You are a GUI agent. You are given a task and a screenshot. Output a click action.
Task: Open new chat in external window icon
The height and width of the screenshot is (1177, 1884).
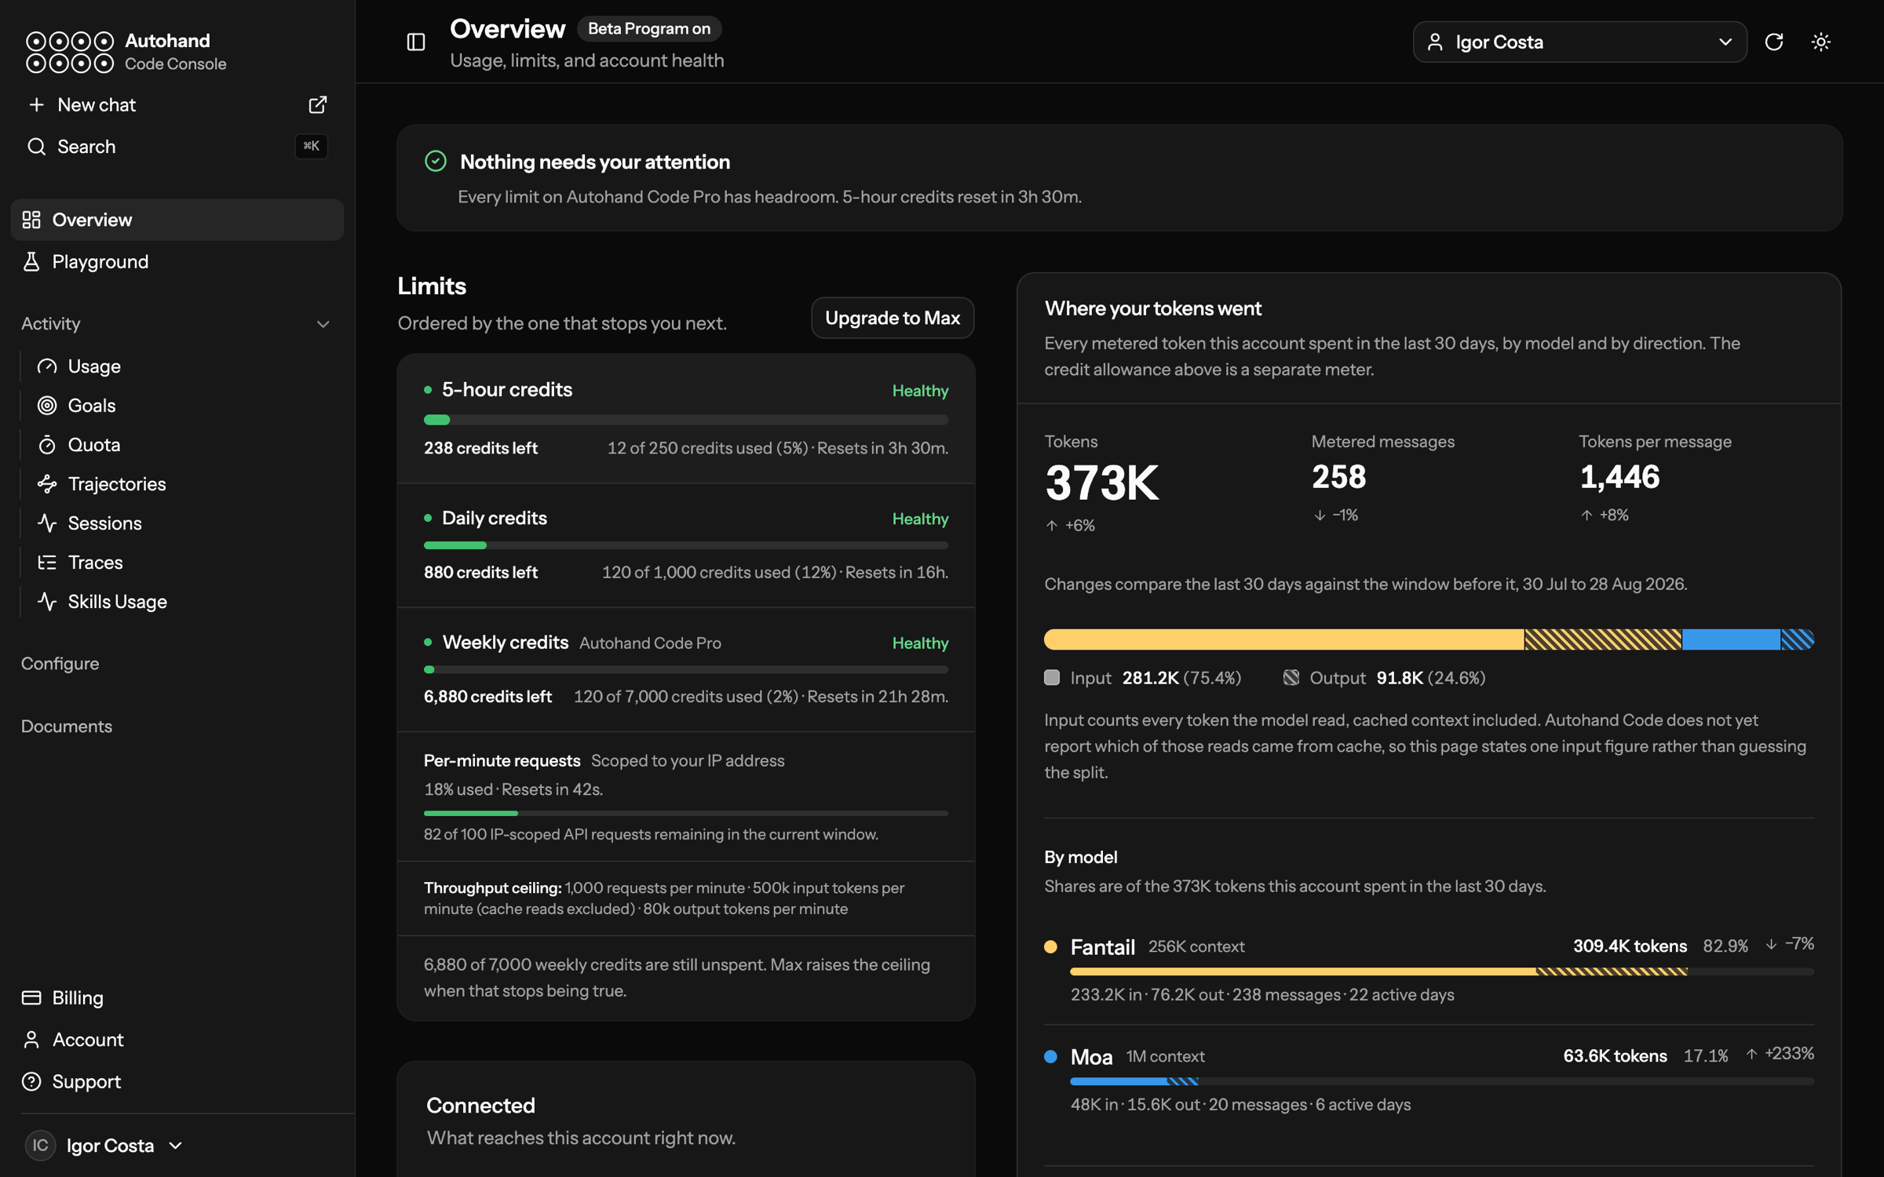click(x=317, y=104)
